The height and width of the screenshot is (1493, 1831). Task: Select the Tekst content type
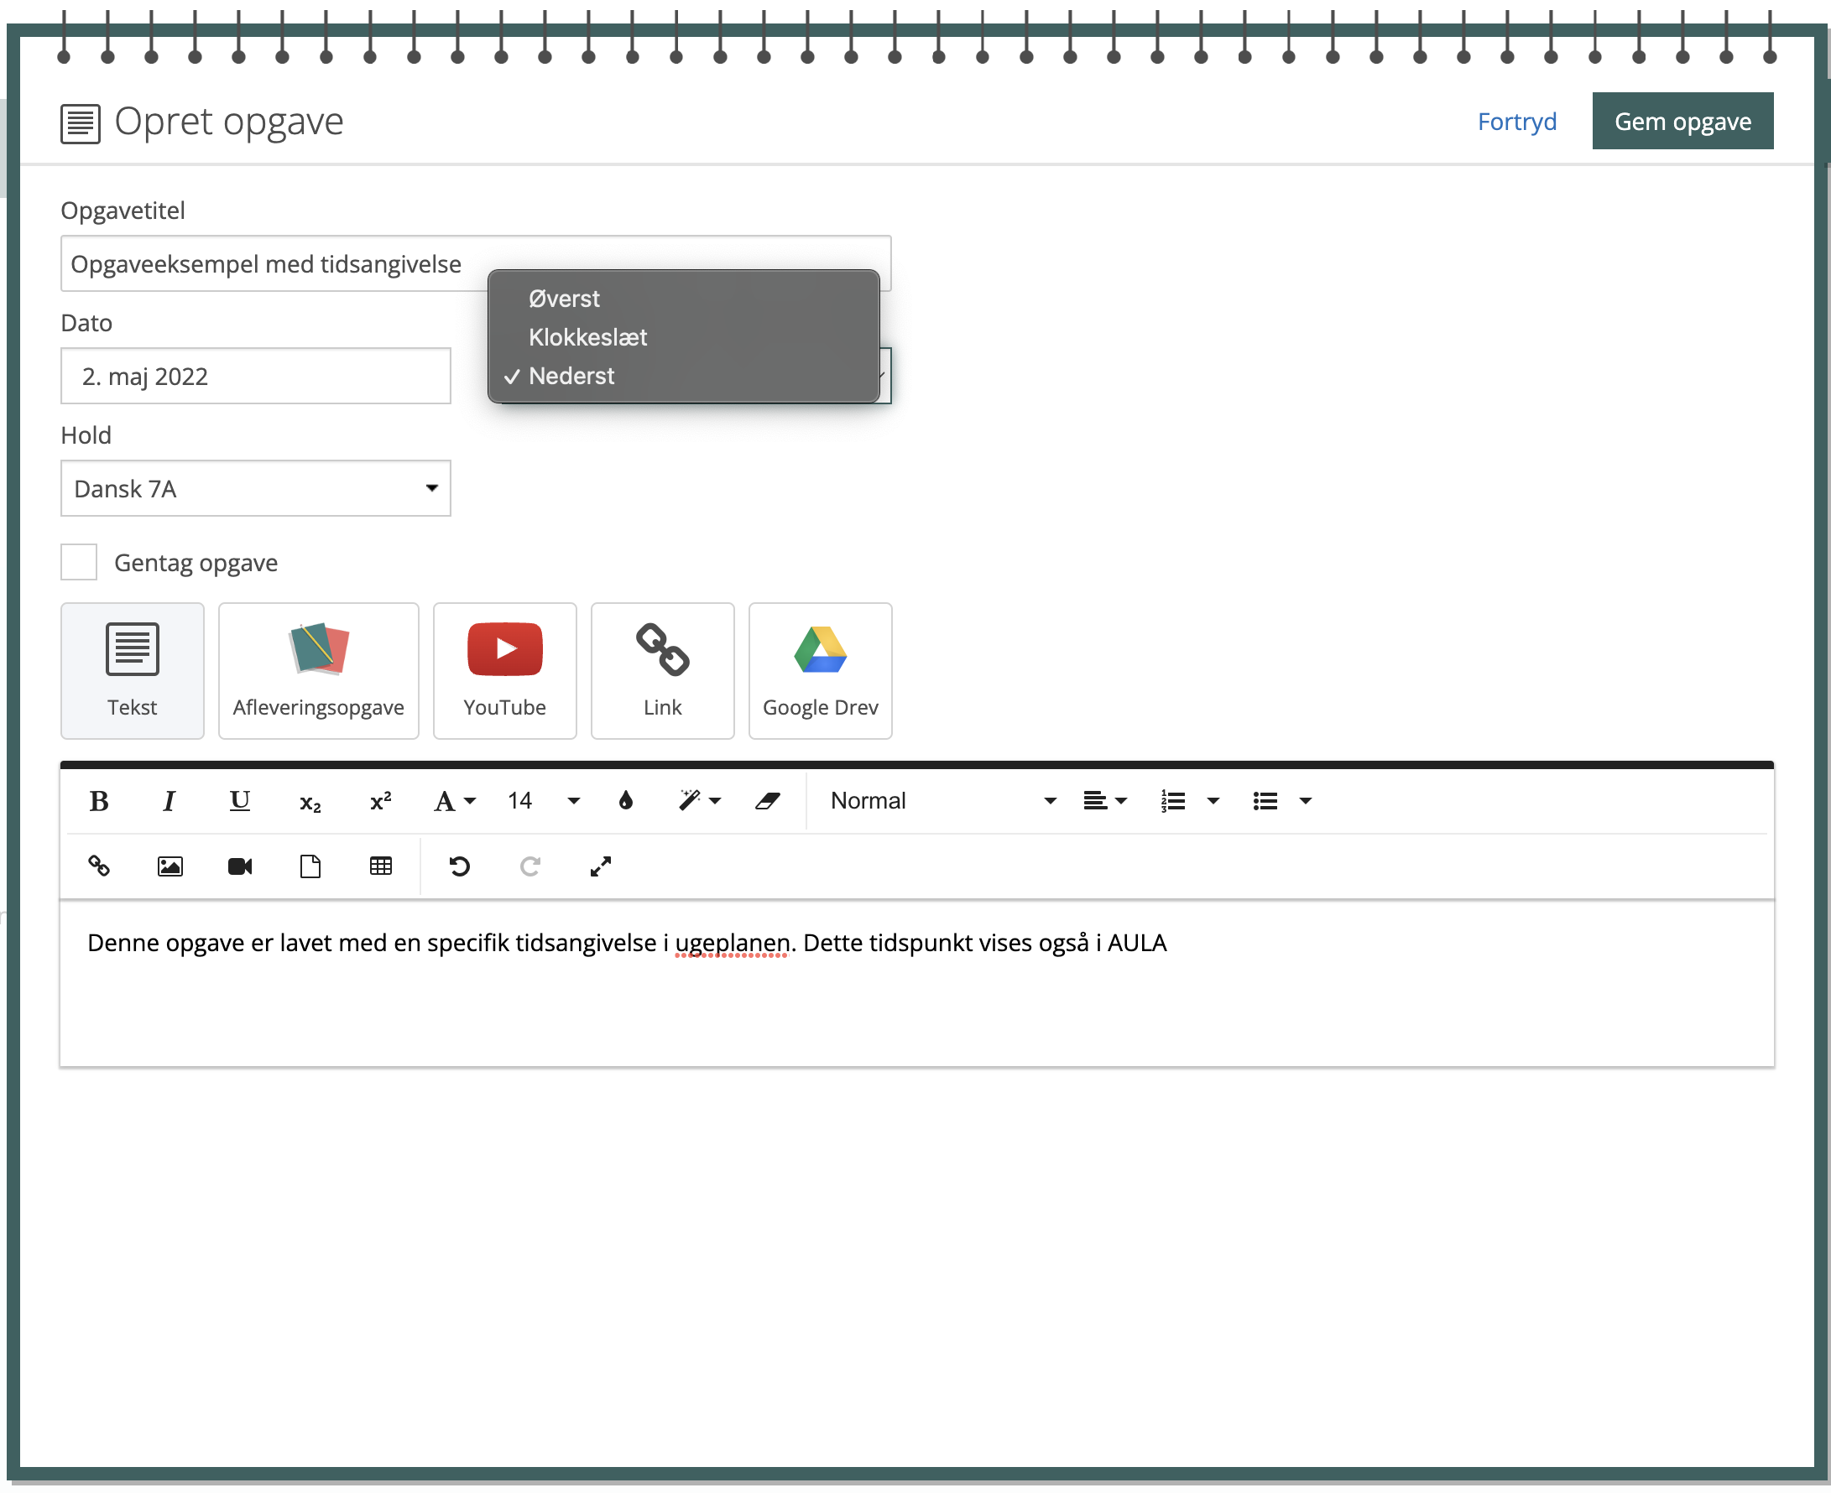(x=133, y=671)
